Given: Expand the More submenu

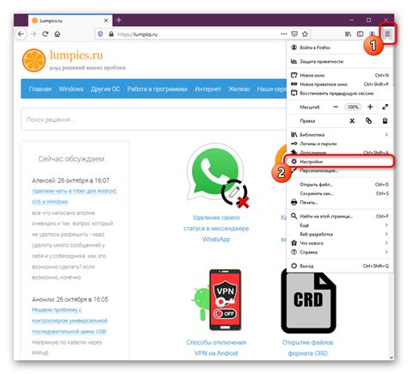Looking at the screenshot, I should click(340, 225).
